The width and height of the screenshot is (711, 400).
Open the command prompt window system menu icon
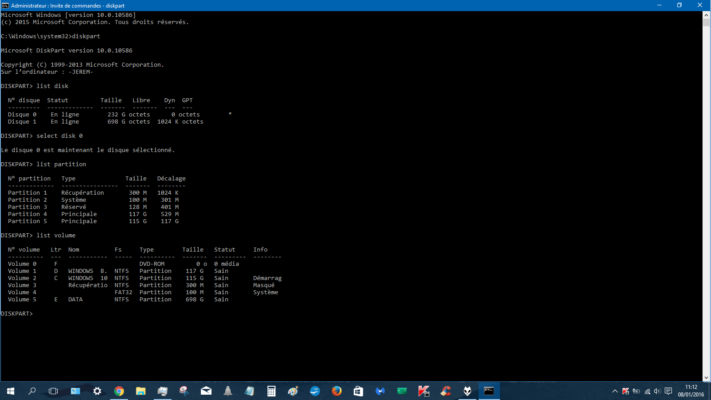click(x=5, y=5)
